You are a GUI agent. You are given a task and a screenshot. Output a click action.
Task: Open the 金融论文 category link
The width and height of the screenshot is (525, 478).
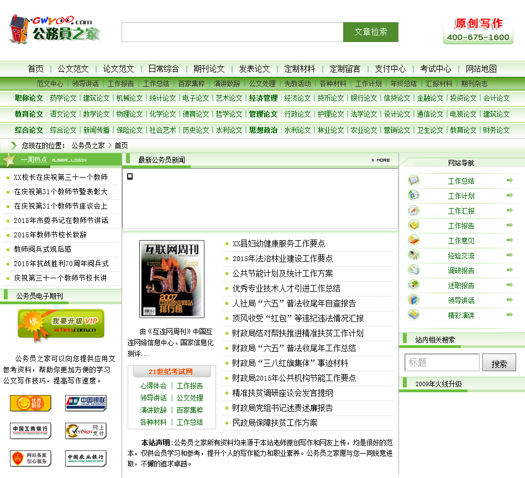[430, 98]
